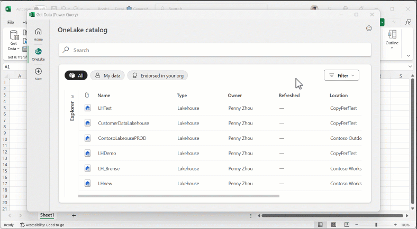Click the Name Box showing A1
The image size is (417, 229).
tap(15, 67)
